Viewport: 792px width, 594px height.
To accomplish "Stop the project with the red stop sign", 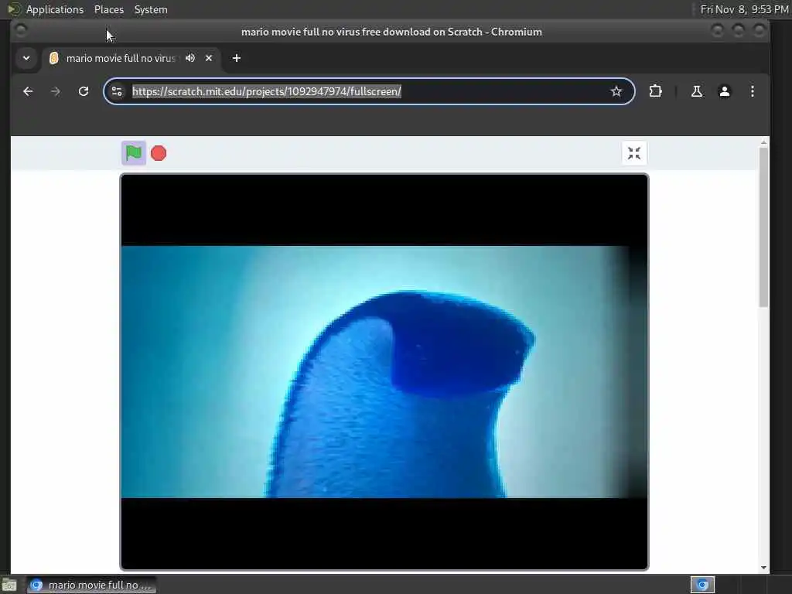I will pyautogui.click(x=159, y=153).
